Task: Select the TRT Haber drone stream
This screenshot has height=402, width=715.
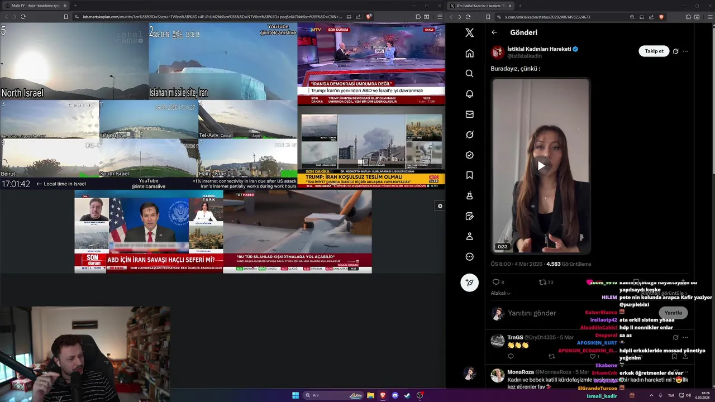Action: coord(297,232)
